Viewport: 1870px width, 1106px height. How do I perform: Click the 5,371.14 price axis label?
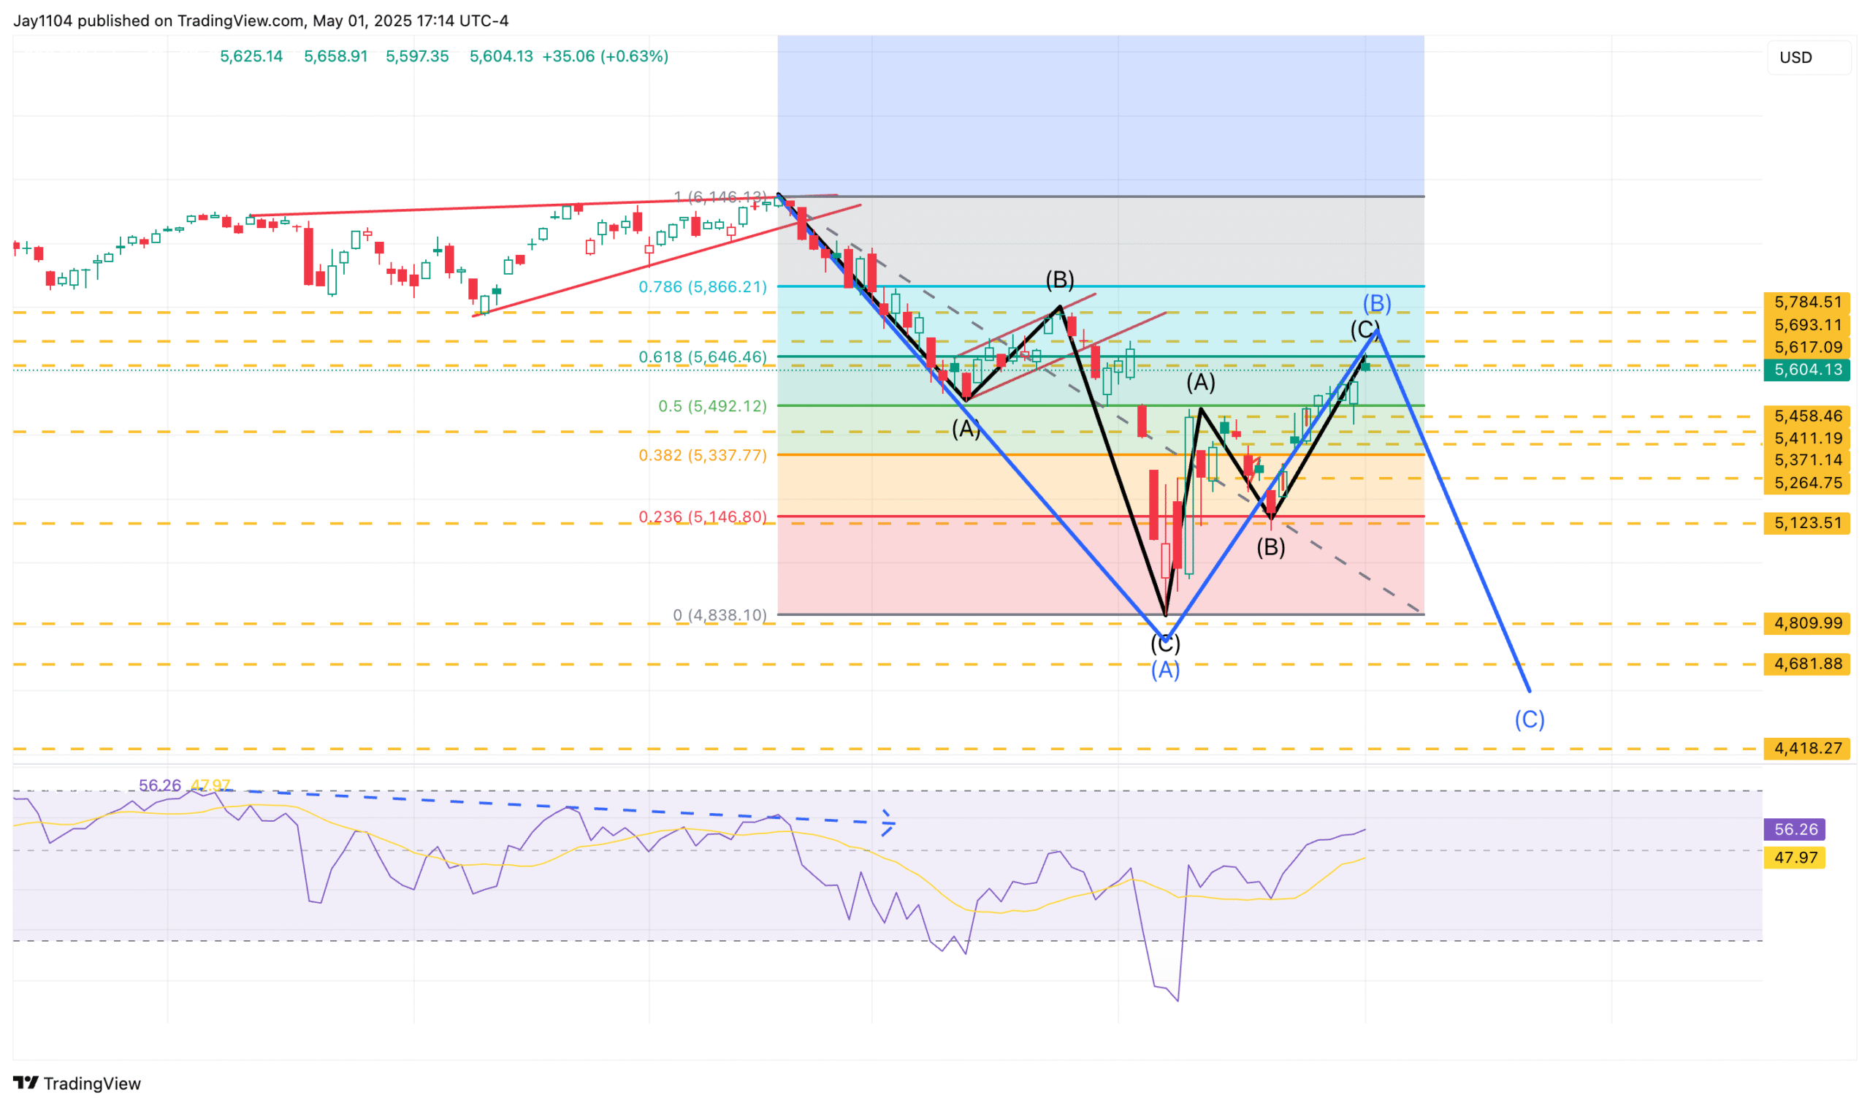pyautogui.click(x=1806, y=459)
